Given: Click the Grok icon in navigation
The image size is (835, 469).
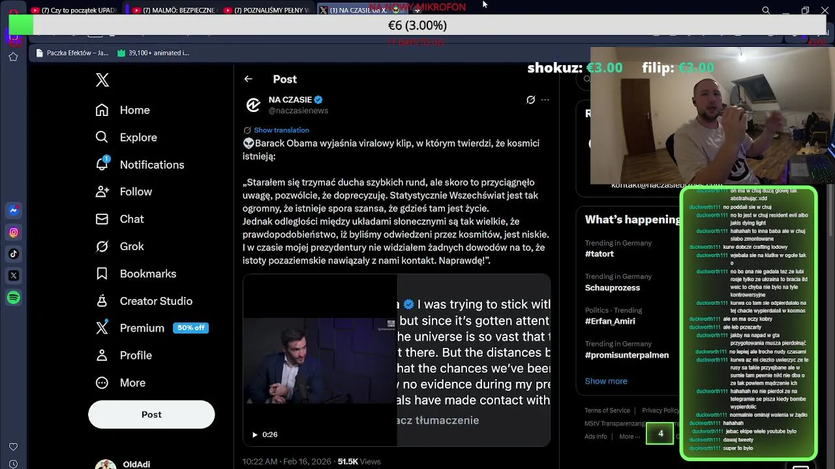Looking at the screenshot, I should 102,246.
